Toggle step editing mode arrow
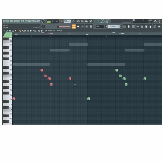The height and width of the screenshot is (162, 162). tap(78, 27)
